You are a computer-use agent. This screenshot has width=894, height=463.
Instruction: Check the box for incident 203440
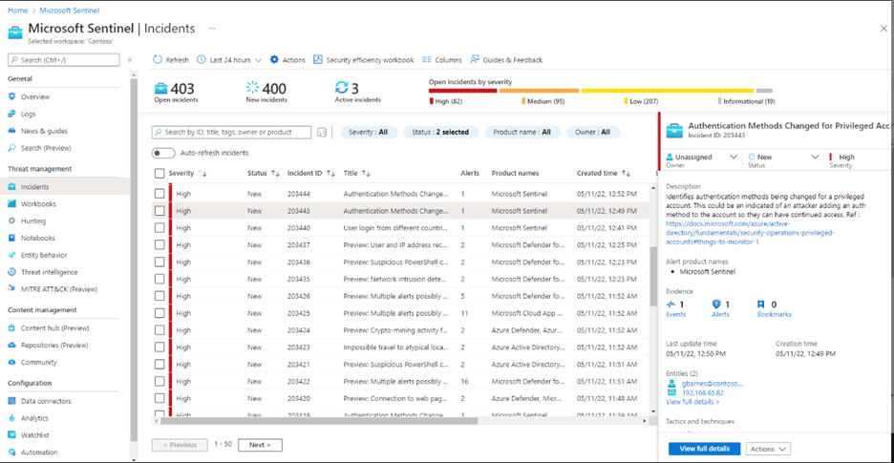160,228
